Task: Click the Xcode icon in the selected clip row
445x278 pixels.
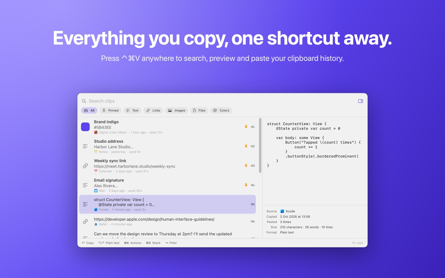Action: click(x=96, y=209)
